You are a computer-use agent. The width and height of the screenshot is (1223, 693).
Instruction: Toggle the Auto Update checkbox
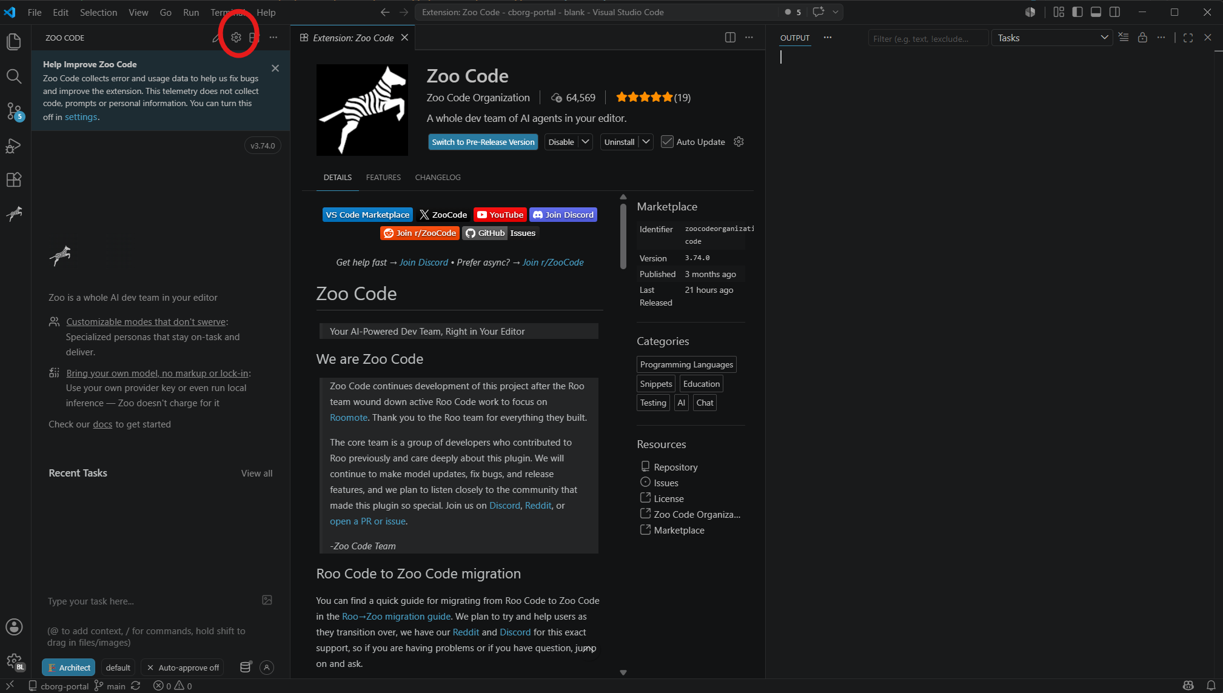(667, 142)
